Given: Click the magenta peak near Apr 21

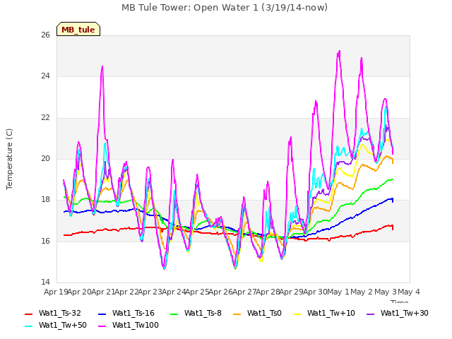Looking at the screenshot, I should 102,68.
